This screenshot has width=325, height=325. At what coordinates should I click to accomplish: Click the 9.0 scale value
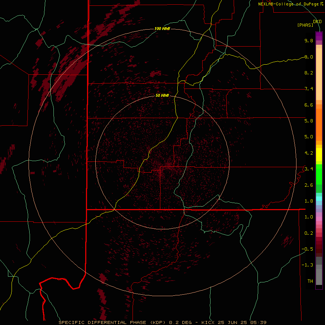[x=309, y=57]
